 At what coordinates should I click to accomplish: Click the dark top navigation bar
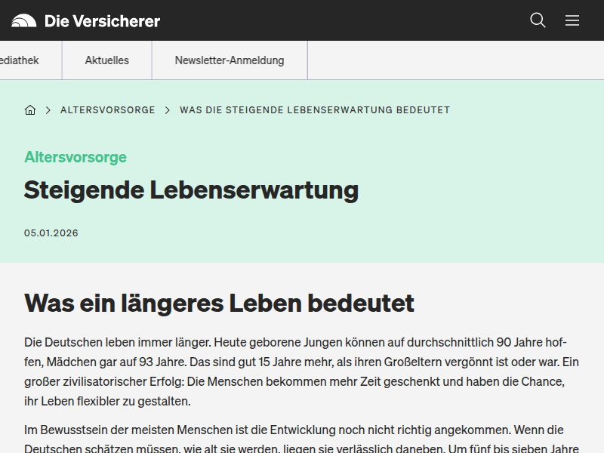click(x=340, y=20)
